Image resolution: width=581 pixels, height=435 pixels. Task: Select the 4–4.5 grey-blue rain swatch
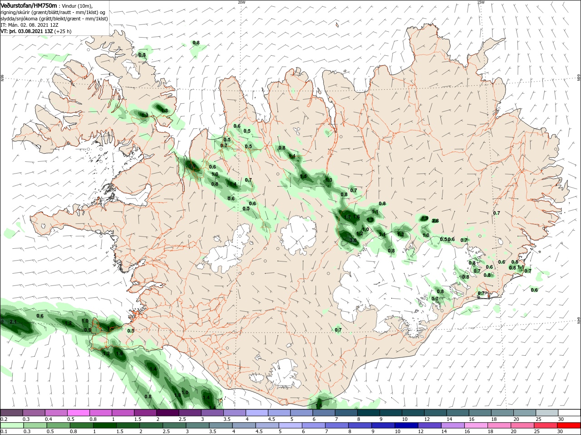pos(245,425)
